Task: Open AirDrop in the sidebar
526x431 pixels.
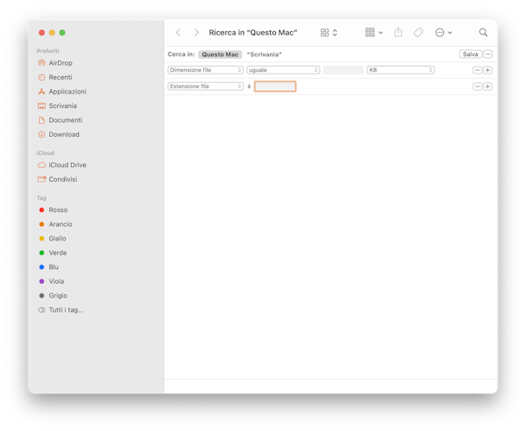Action: click(x=61, y=63)
